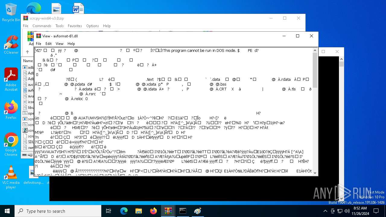386x217 pixels.
Task: Show hidden system tray icons
Action: [325, 211]
